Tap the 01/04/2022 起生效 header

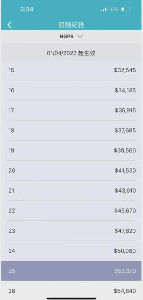(x=71, y=53)
